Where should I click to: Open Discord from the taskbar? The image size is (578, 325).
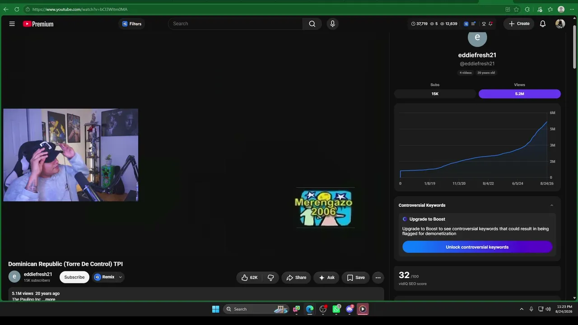(350, 309)
